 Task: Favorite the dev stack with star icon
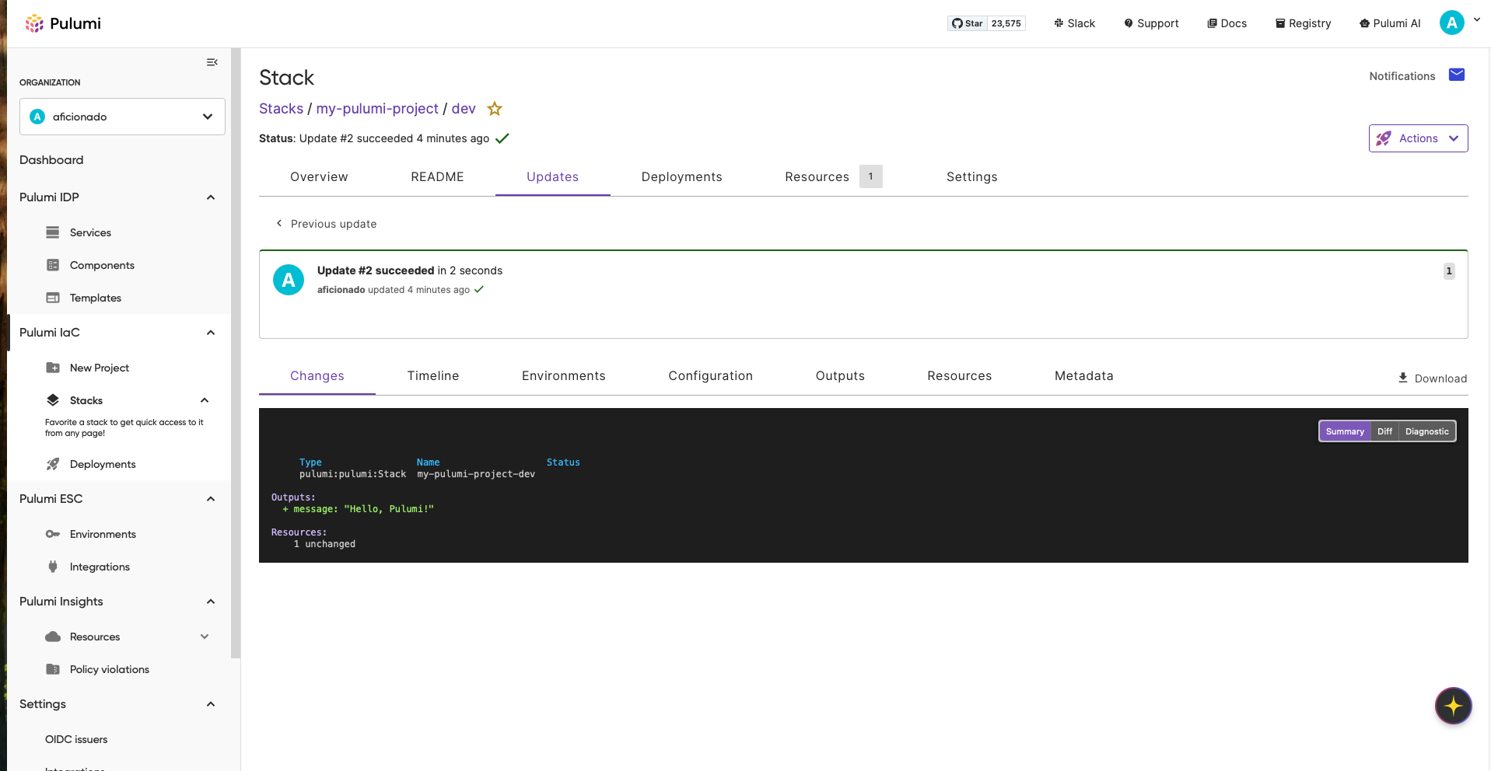coord(495,109)
